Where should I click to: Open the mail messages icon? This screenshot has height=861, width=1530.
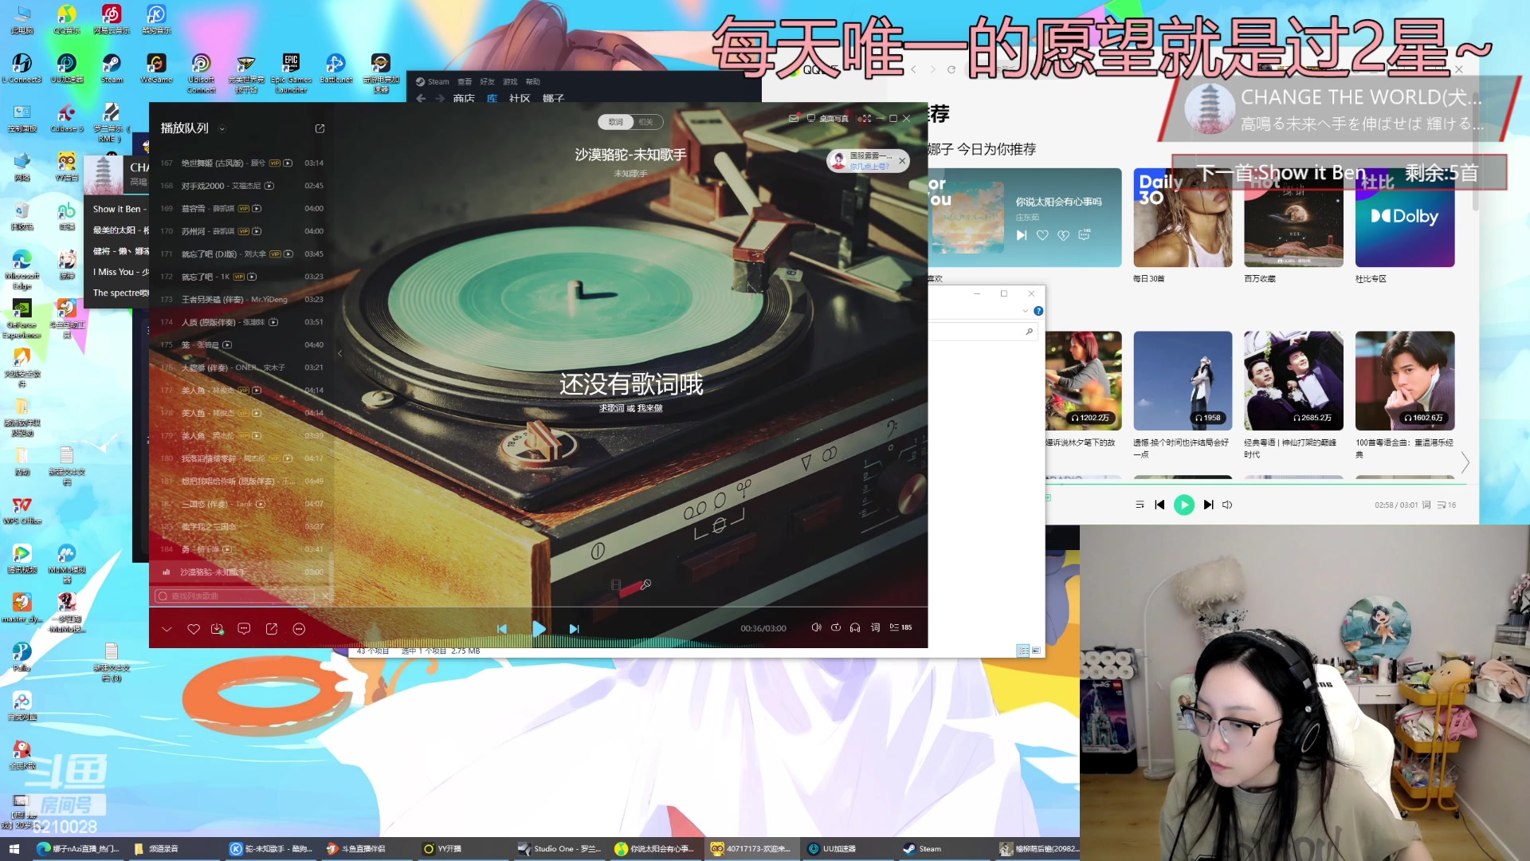[x=794, y=118]
